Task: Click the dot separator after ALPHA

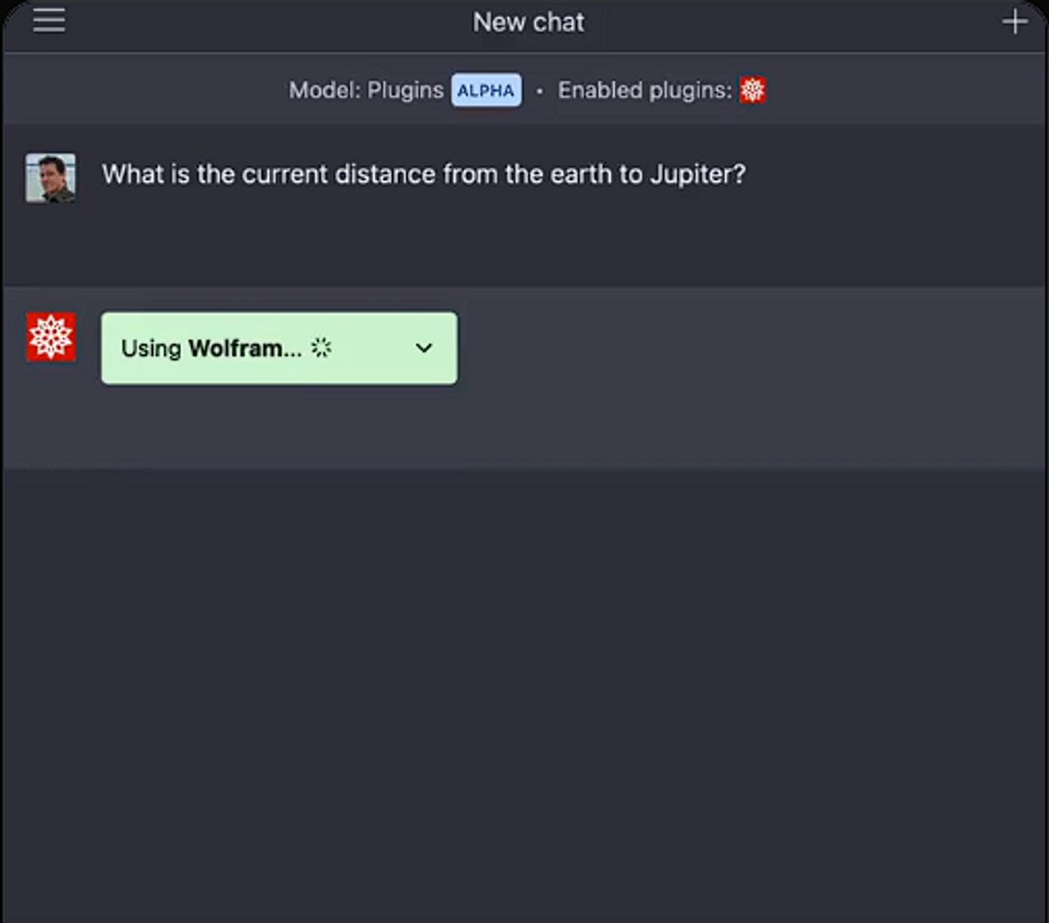Action: point(539,91)
